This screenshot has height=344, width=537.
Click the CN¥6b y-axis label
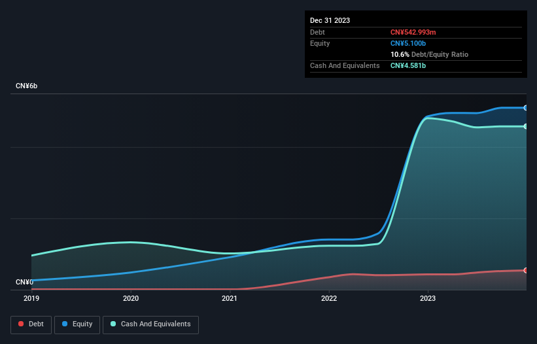coord(26,86)
